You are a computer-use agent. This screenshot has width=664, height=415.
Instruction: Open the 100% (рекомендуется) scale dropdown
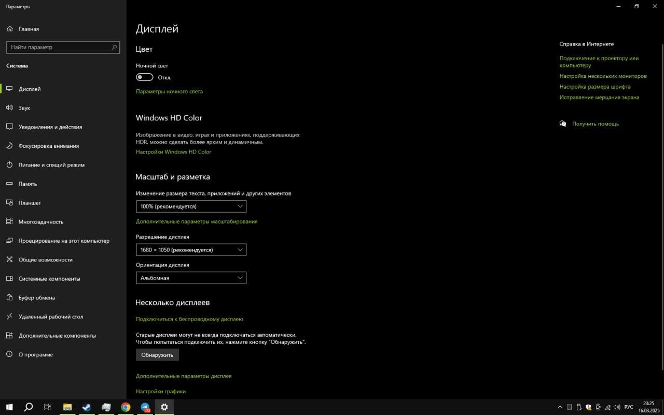click(x=191, y=206)
